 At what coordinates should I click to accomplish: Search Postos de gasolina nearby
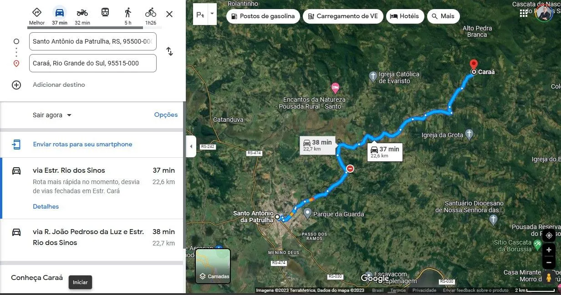(263, 16)
